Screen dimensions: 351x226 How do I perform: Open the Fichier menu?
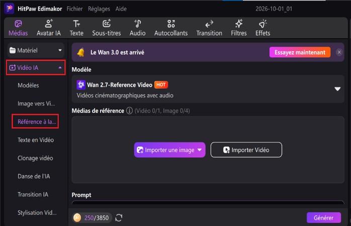coord(74,9)
